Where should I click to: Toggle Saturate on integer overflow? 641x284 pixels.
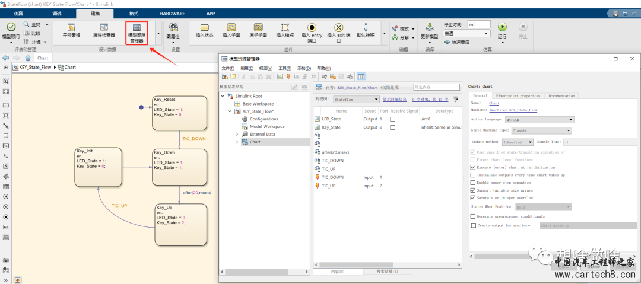474,198
